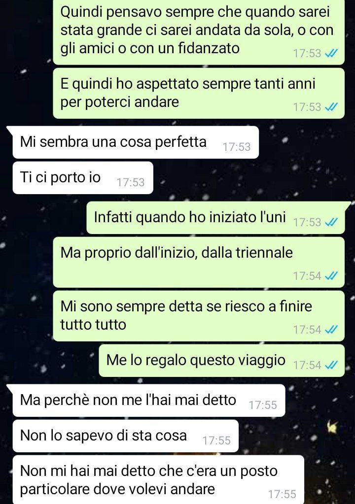355x504 pixels.
Task: Select the message about 'posto particolare dove volevi andare'
Action: [158, 479]
